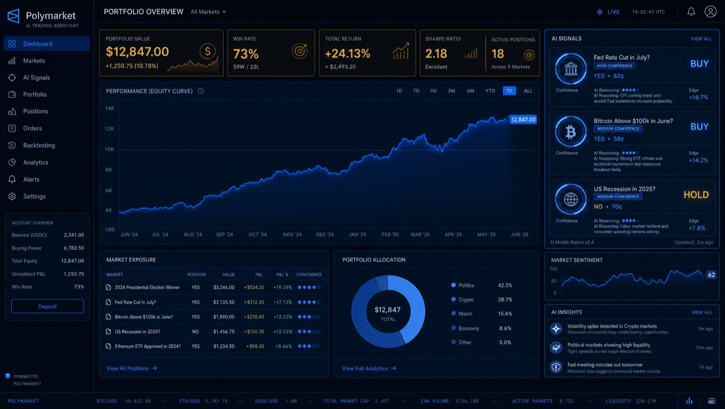Click the Political markets insight icon

(x=556, y=347)
